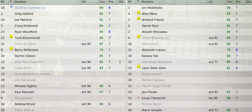Click Barry McFarlane's yellow card icon
The width and height of the screenshot is (252, 112).
pos(11,48)
